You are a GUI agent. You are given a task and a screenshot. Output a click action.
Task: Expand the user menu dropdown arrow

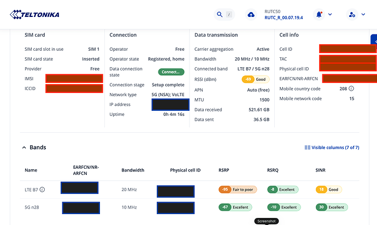pos(363,15)
